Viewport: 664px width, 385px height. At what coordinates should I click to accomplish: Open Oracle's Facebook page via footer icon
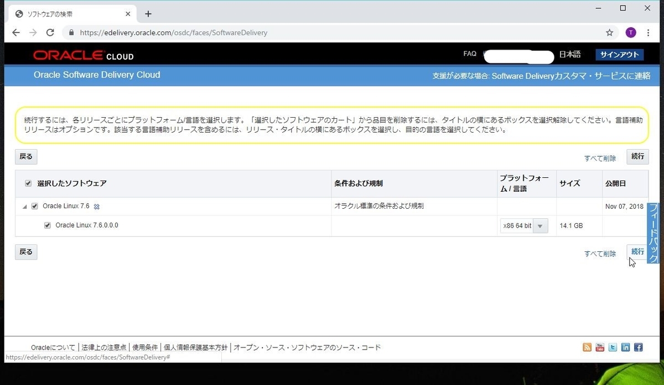(639, 347)
